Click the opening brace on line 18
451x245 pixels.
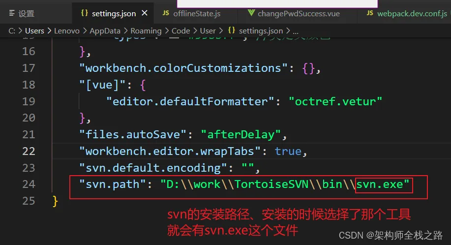point(143,85)
